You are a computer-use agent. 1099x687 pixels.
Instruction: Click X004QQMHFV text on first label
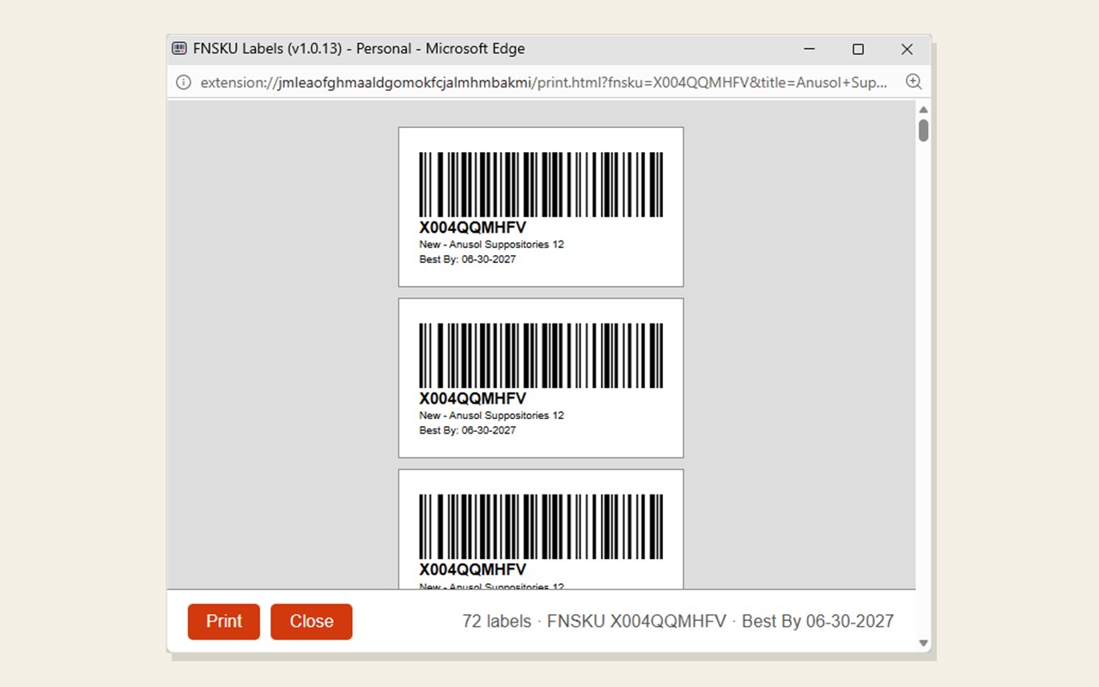click(x=472, y=228)
